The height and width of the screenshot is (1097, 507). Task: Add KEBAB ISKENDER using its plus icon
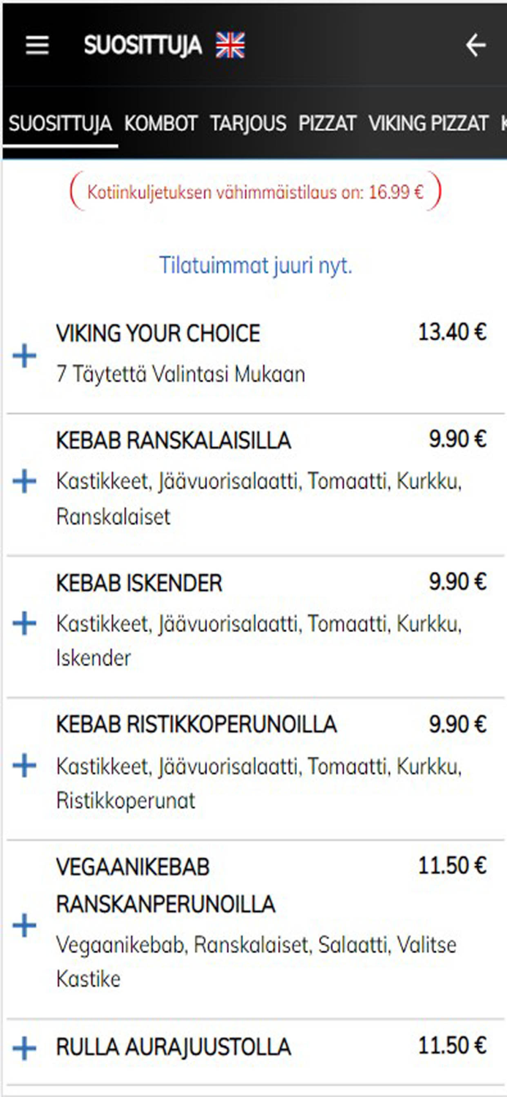click(24, 623)
